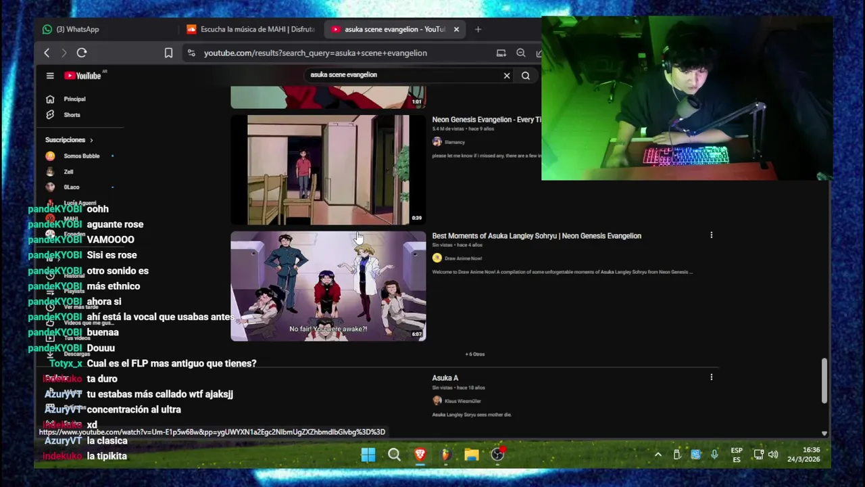Open the Somos Bubble subscription channel
865x487 pixels.
(82, 156)
